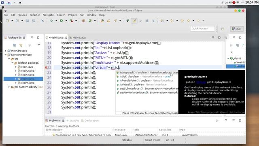Collapse All in Package Explorer toolbar
Viewport: 259px width, 146px height.
pyautogui.click(x=15, y=45)
